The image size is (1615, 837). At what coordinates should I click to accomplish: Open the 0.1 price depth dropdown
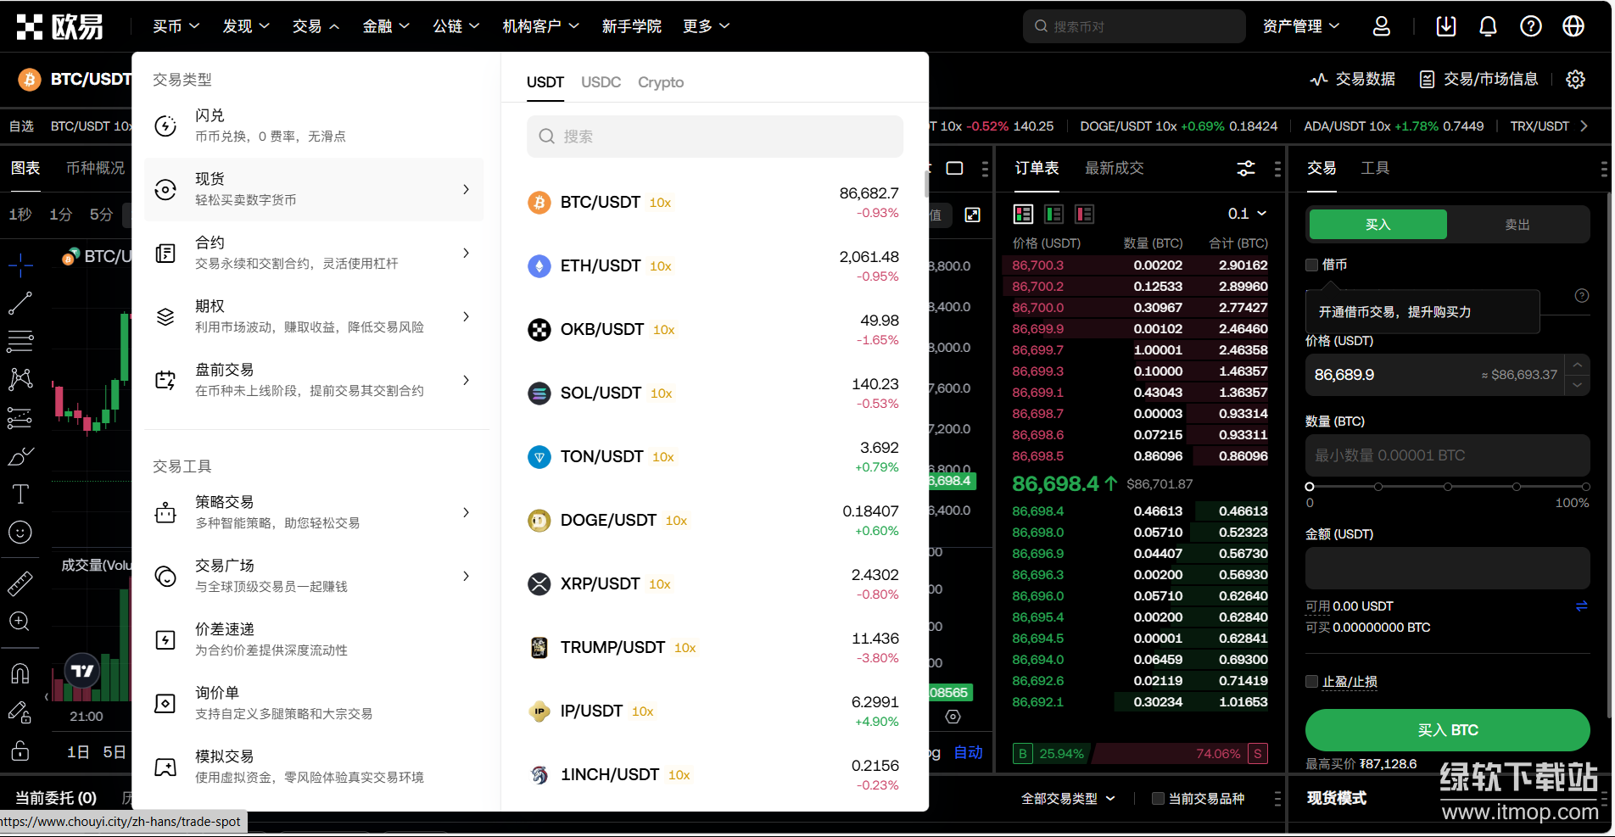[1247, 214]
